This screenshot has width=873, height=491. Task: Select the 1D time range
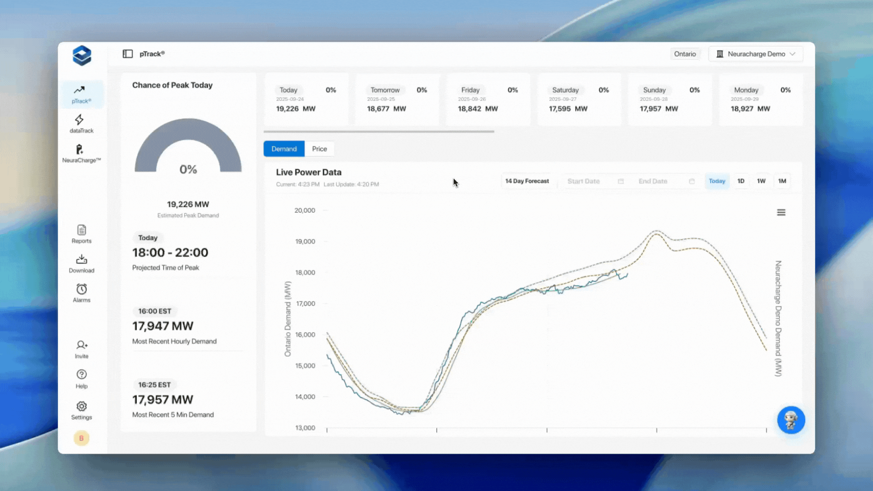741,181
